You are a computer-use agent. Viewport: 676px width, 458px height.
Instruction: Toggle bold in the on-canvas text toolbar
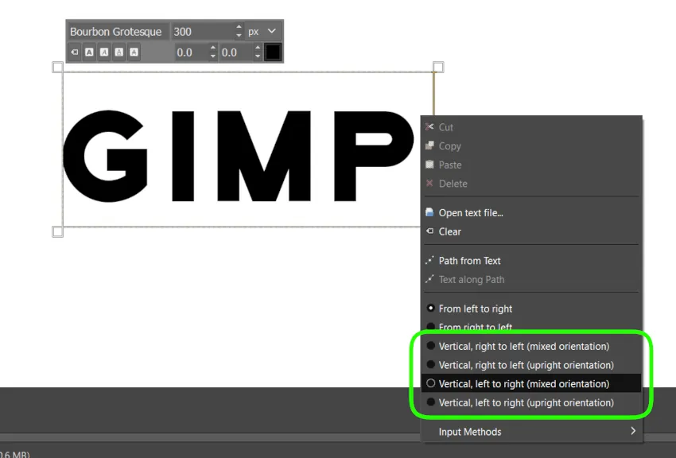click(x=89, y=52)
